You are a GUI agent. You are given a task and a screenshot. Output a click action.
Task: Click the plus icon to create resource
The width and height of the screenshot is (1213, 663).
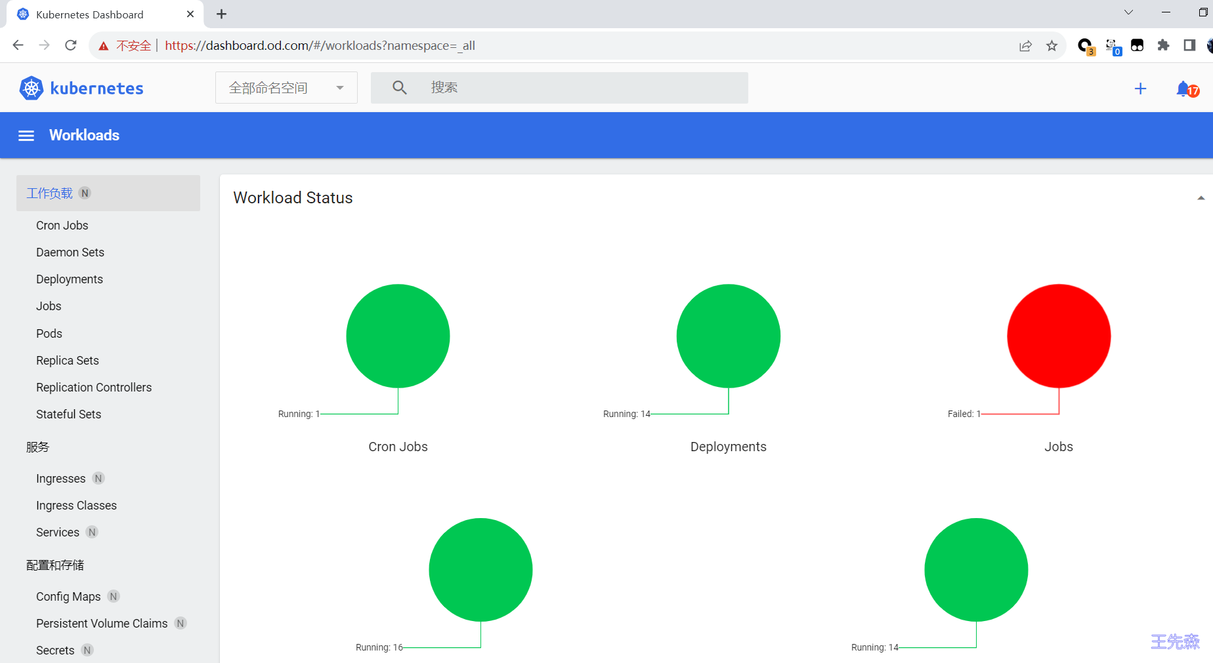(1140, 89)
